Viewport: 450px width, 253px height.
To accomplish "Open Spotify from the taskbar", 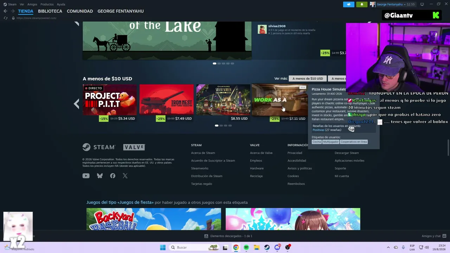I will (246, 247).
